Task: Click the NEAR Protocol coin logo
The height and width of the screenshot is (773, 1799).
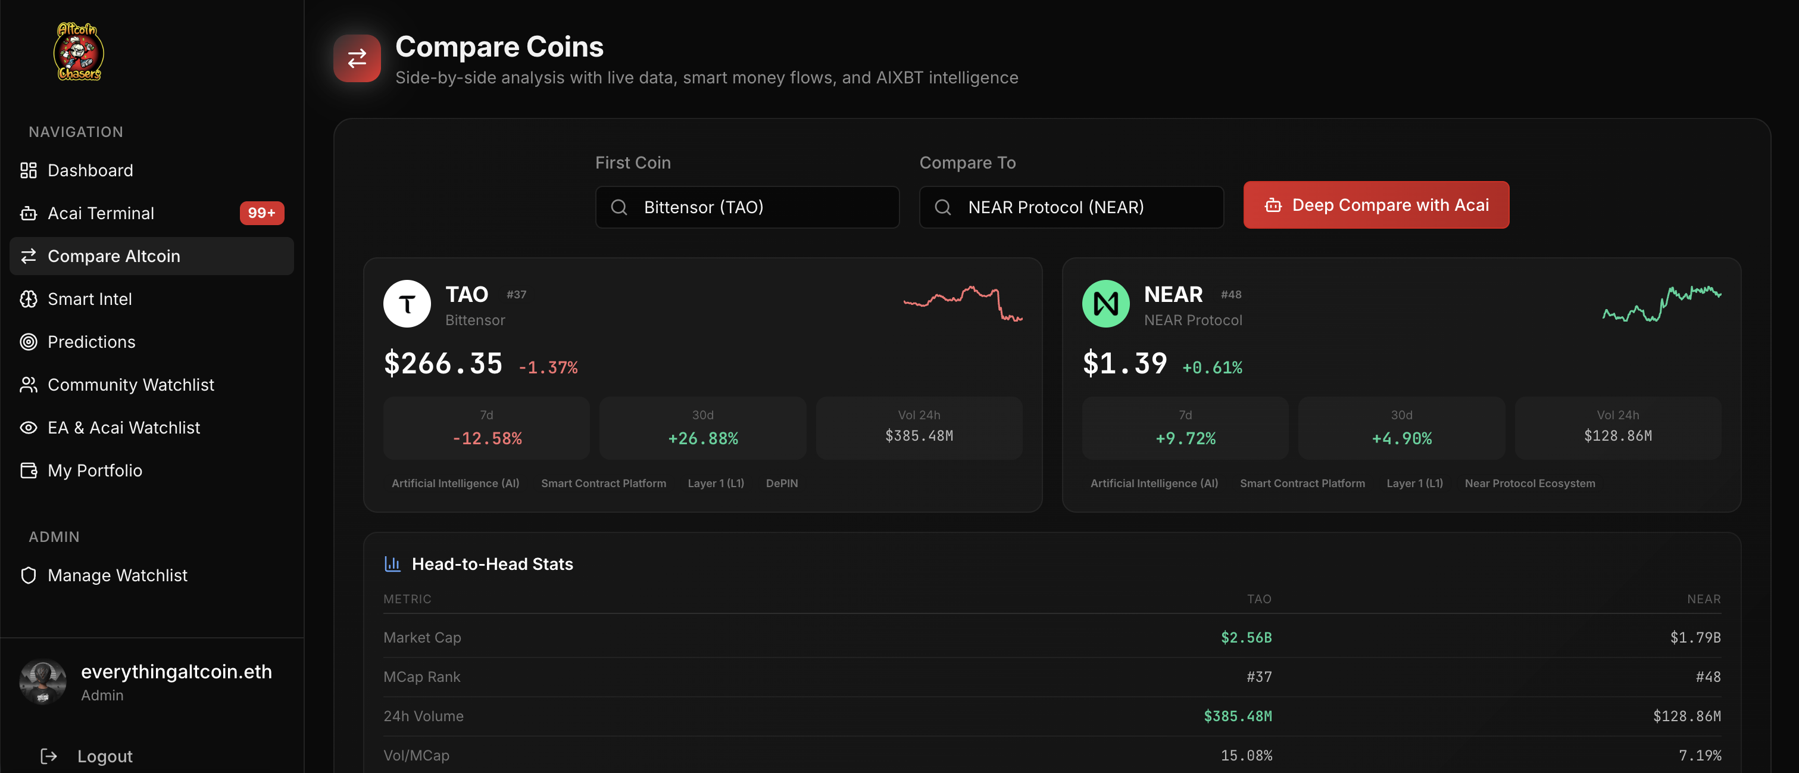Action: pos(1105,303)
